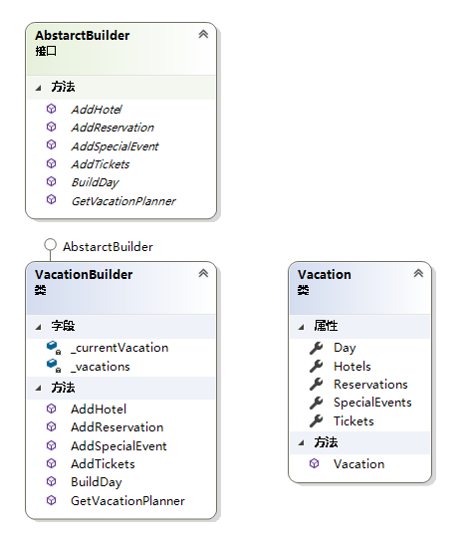The height and width of the screenshot is (550, 467).
Task: Click the AbstarctBuilder label by the lollipop
Action: pyautogui.click(x=108, y=247)
